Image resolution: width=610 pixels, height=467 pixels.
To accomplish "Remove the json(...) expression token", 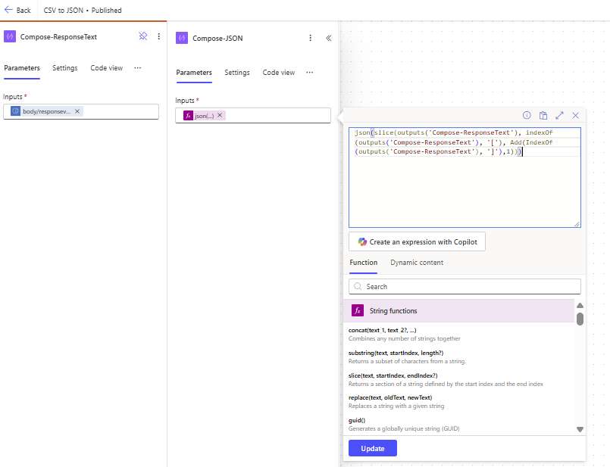I will coord(220,115).
